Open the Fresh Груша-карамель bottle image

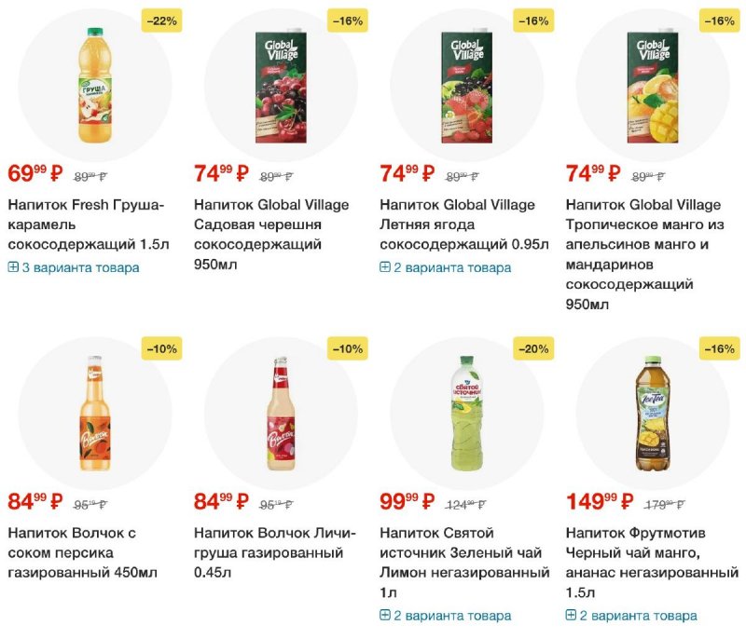pos(95,86)
